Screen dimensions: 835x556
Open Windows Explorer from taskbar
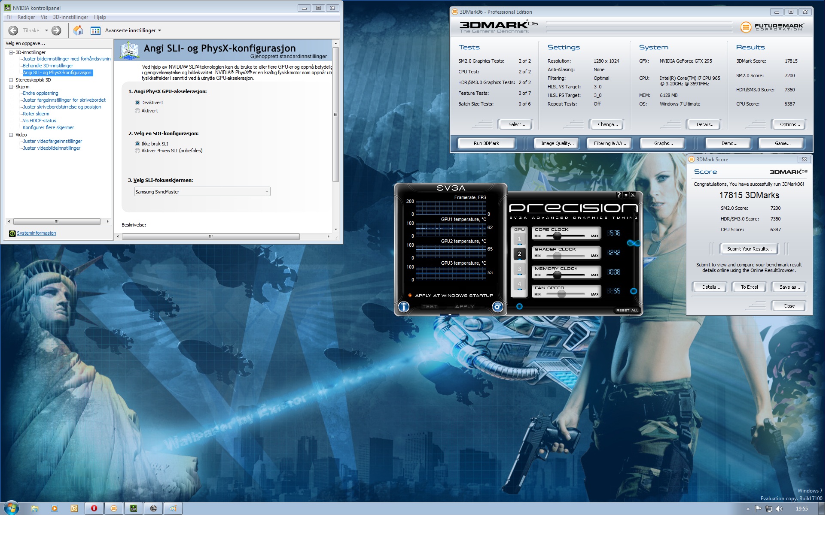[x=35, y=508]
